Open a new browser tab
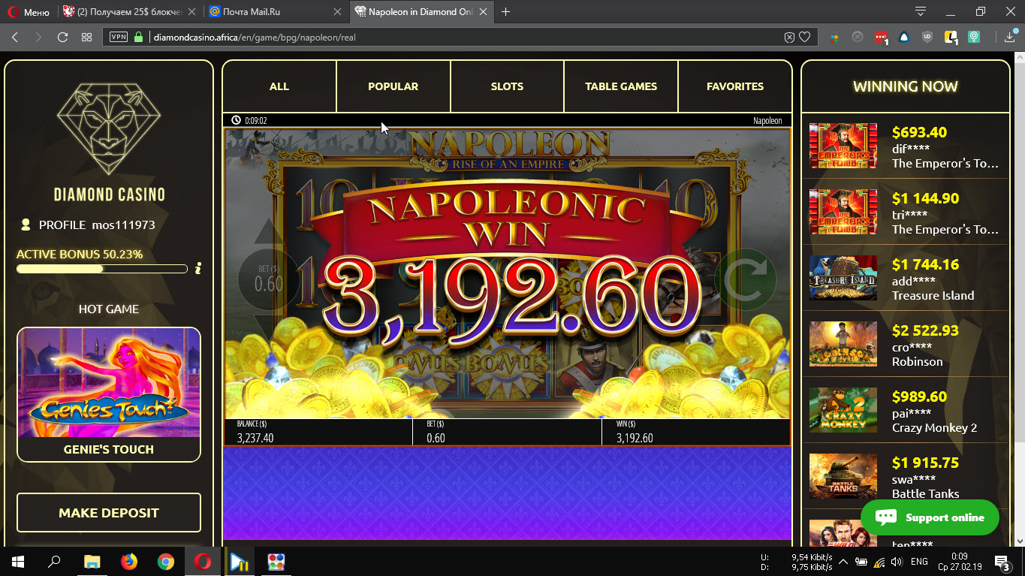This screenshot has width=1025, height=576. 506,12
